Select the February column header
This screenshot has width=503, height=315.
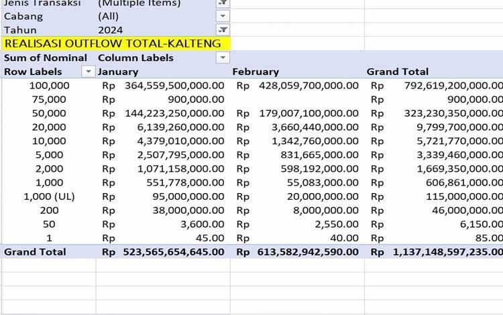point(256,72)
